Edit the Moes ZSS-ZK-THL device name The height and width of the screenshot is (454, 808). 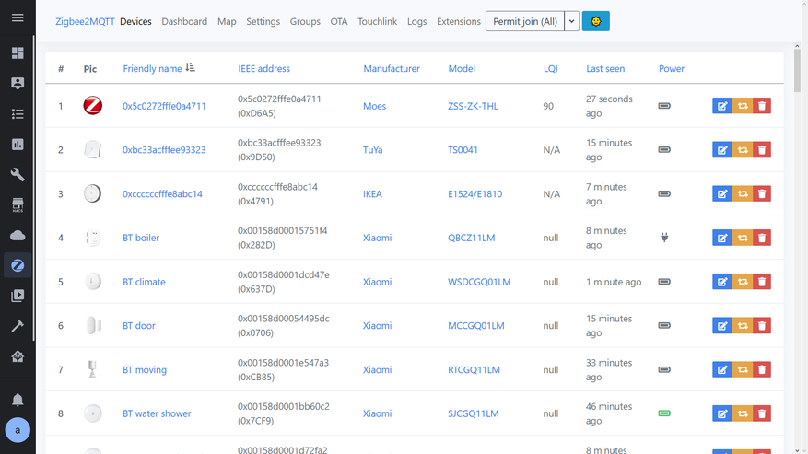coord(722,106)
